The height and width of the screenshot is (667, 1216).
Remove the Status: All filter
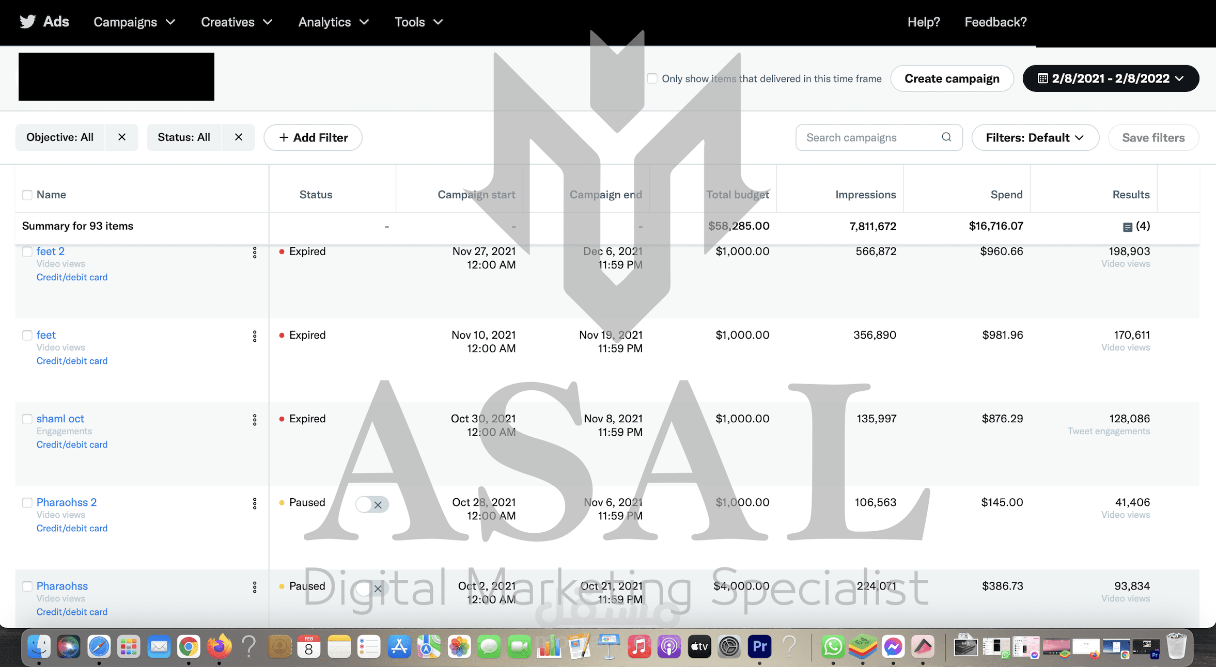coord(239,137)
